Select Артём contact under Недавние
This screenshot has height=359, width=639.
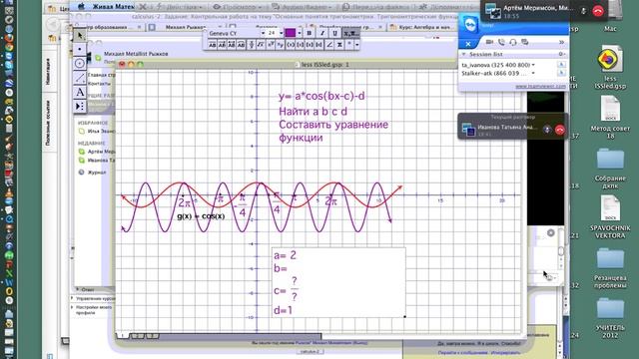pos(97,152)
